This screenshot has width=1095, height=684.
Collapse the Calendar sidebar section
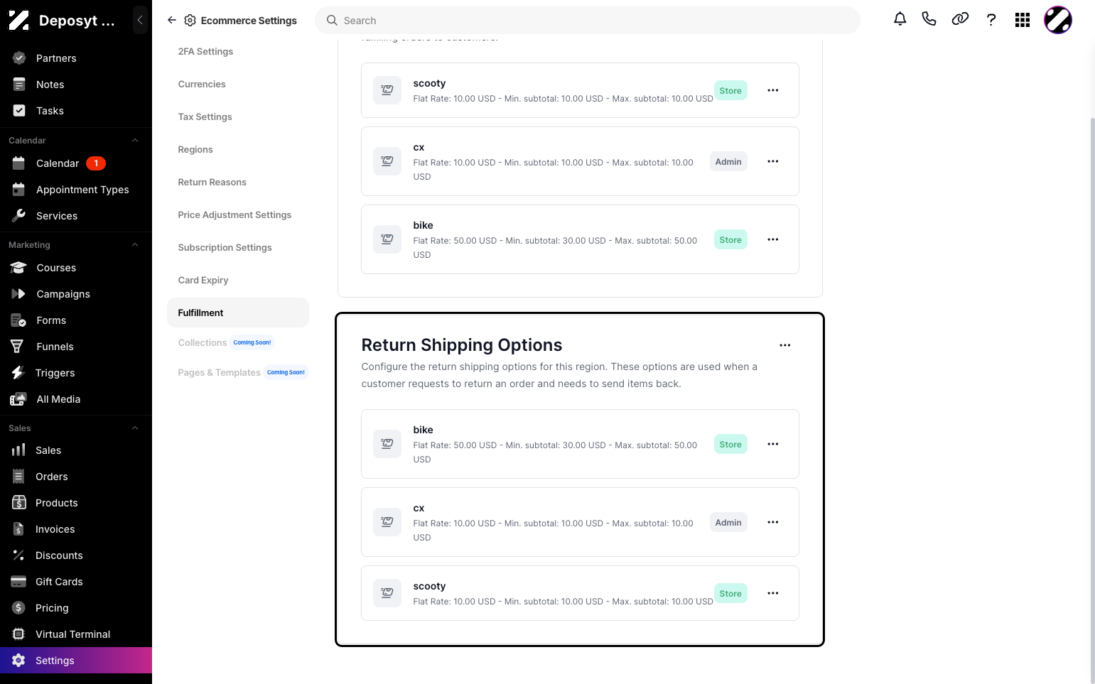coord(135,141)
